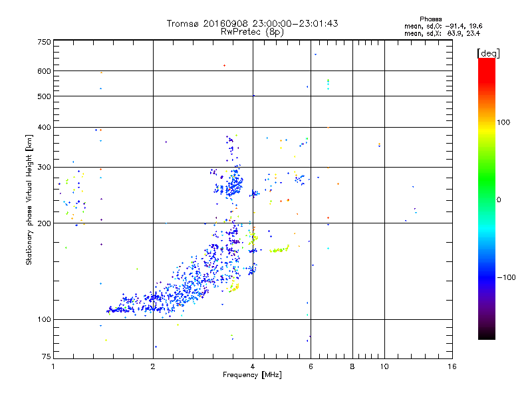Click y-axis tick label '400'
Image resolution: width=532 pixels, height=399 pixels.
[44, 128]
